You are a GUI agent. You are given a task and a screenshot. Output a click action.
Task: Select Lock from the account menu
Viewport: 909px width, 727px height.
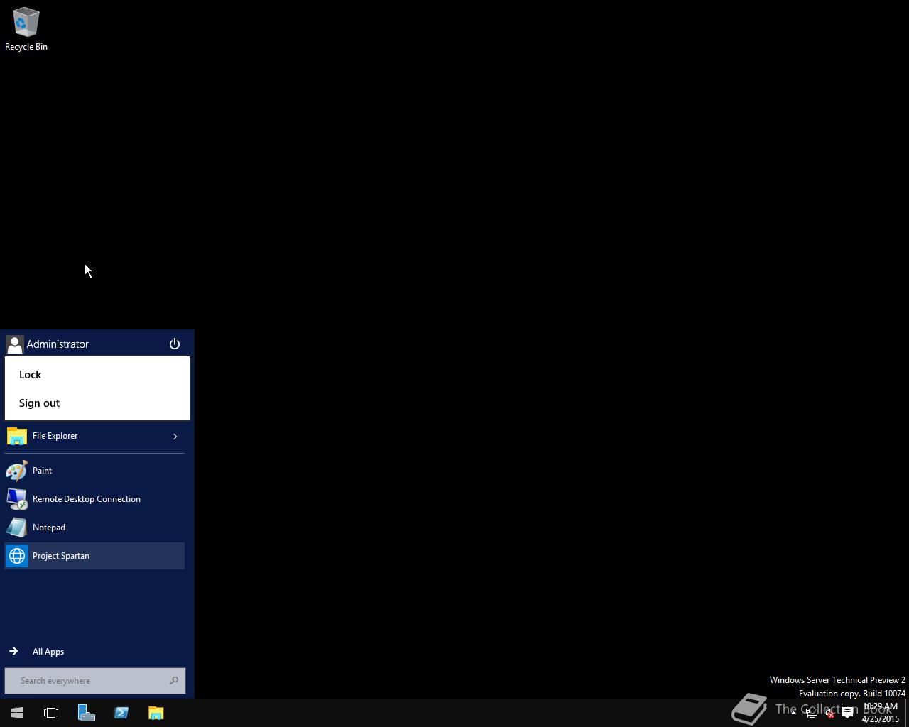pyautogui.click(x=97, y=375)
